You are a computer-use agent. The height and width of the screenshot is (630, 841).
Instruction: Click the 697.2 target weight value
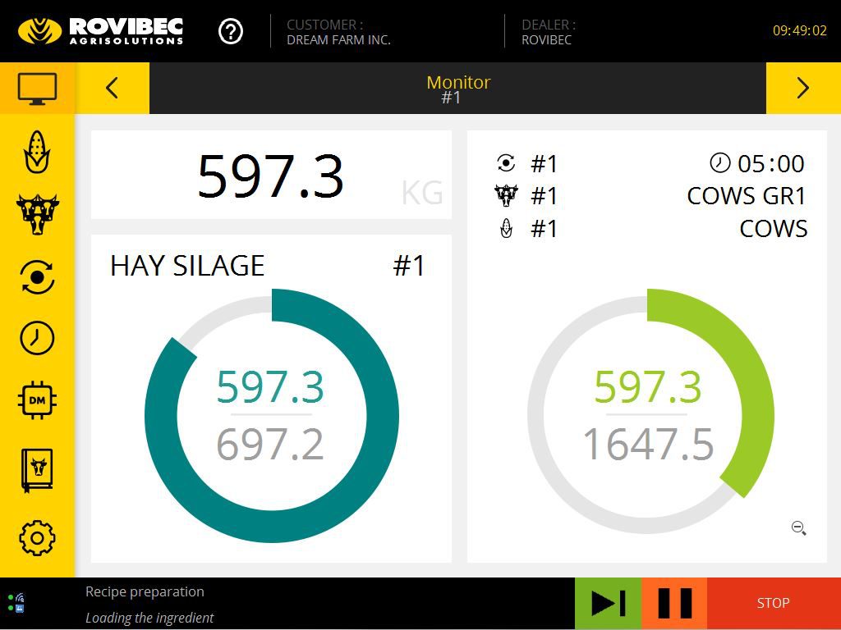270,444
